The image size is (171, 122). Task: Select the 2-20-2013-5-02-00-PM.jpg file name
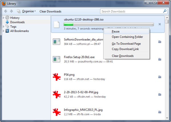pyautogui.click(x=81, y=92)
